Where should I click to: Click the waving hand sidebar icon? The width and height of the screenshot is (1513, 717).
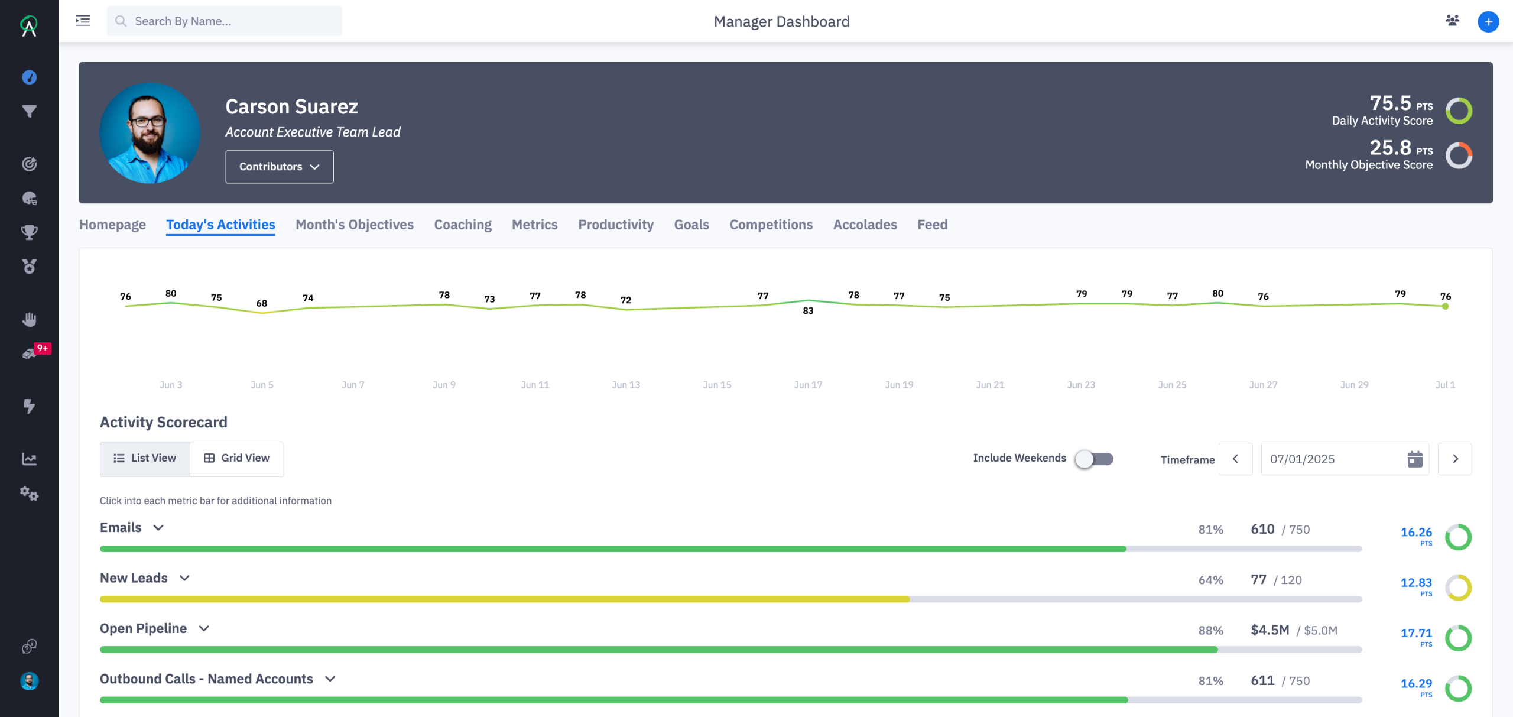[29, 320]
